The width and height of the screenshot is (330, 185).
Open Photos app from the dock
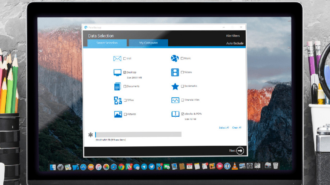(106, 167)
